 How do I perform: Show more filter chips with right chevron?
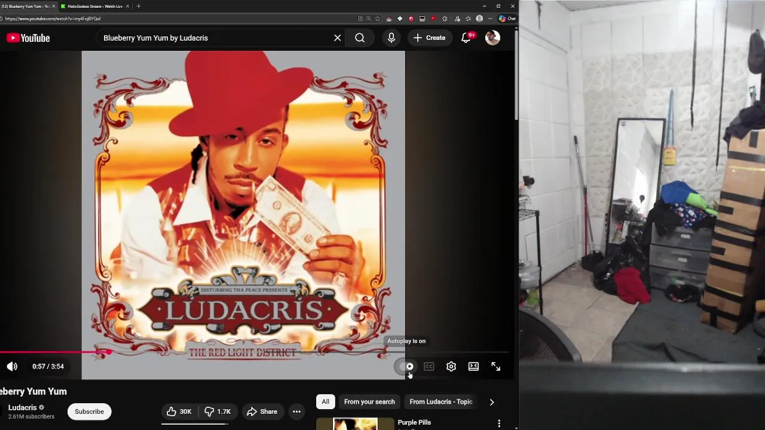(x=492, y=402)
